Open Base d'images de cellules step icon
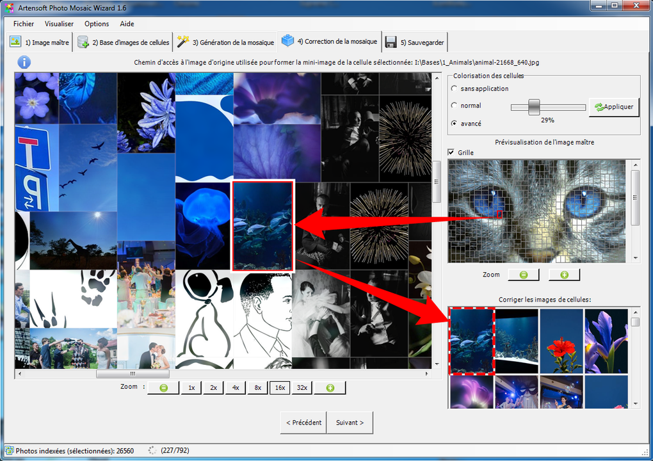Screen dimensions: 653x461 pos(82,42)
